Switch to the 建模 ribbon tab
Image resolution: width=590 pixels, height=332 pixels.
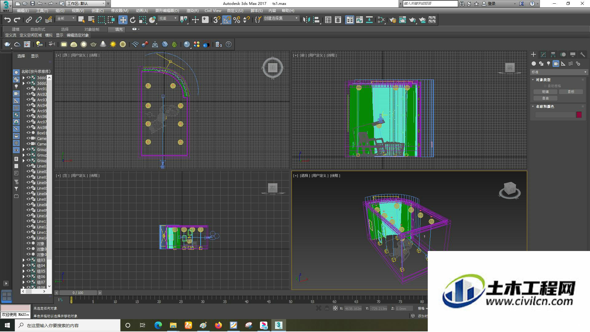16,29
